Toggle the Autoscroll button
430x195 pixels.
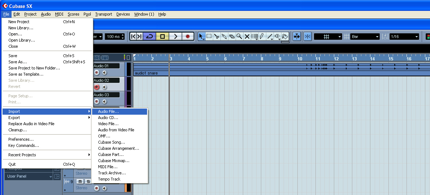(297, 37)
